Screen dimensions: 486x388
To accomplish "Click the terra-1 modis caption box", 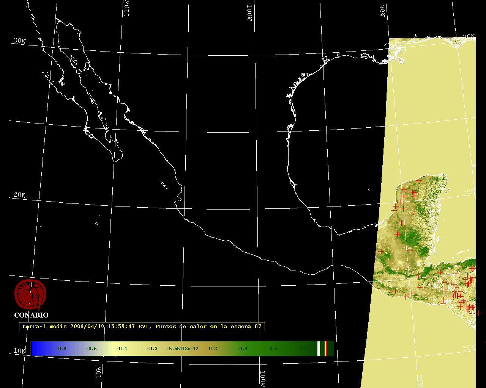I will (x=142, y=327).
